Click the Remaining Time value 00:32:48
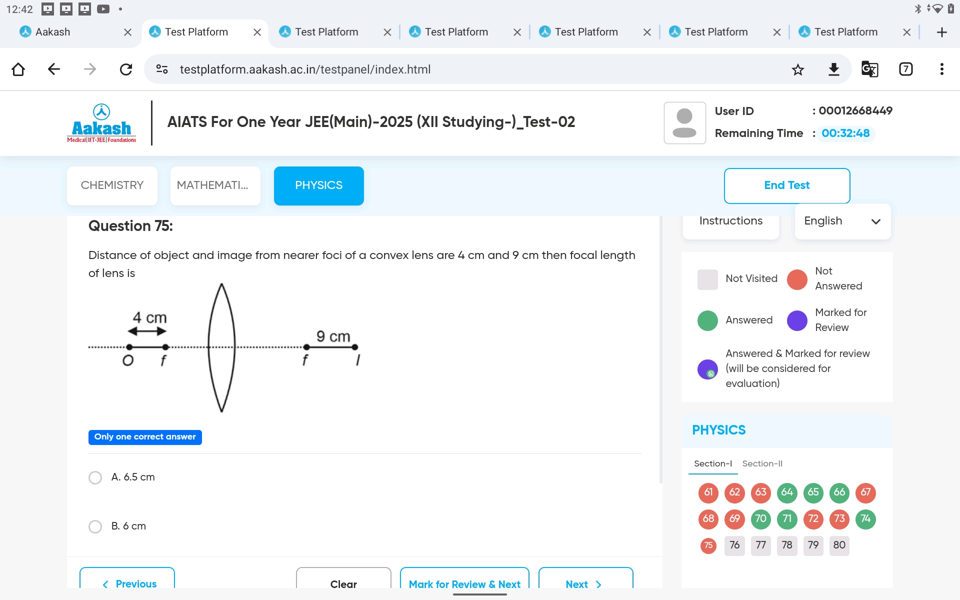Image resolution: width=960 pixels, height=600 pixels. (x=845, y=133)
